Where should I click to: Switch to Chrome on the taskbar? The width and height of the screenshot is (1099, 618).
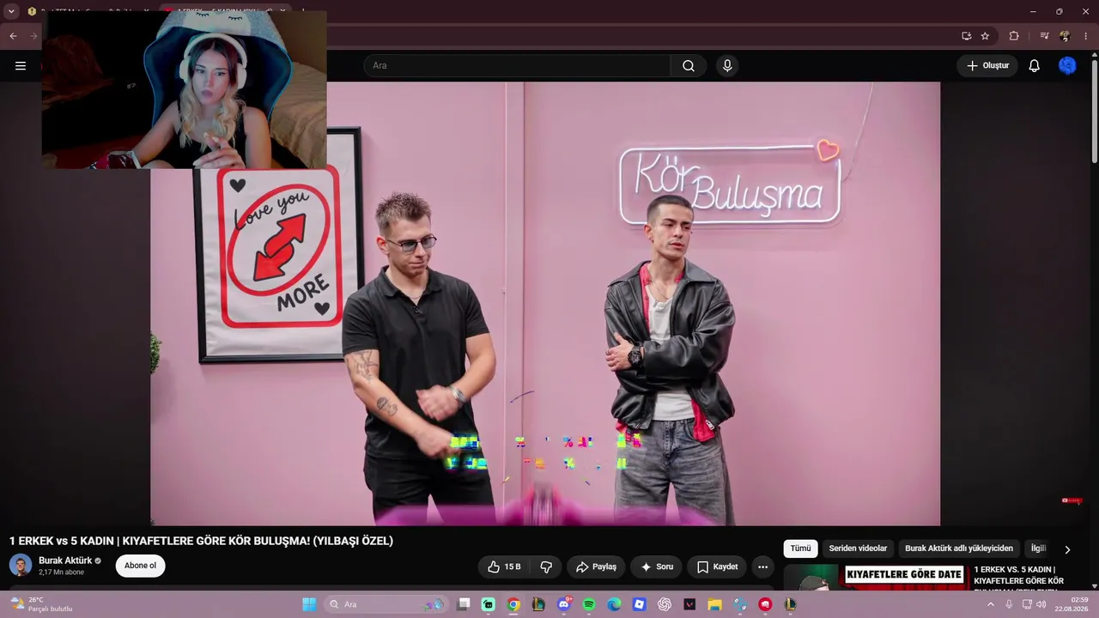[513, 604]
